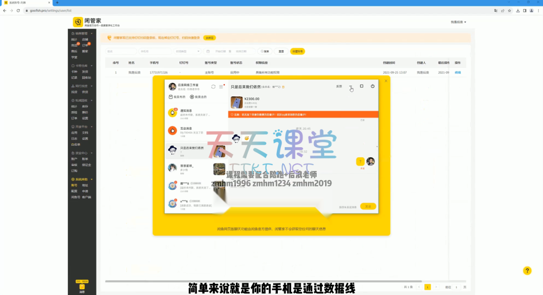Viewport: 543px width, 295px height.
Task: Reload the browser page
Action: pos(18,10)
